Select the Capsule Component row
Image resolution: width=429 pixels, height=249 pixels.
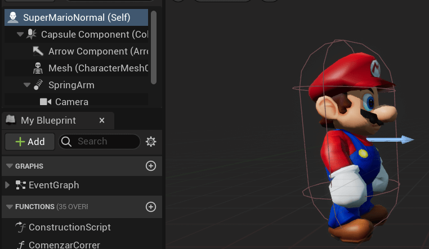[x=77, y=34]
